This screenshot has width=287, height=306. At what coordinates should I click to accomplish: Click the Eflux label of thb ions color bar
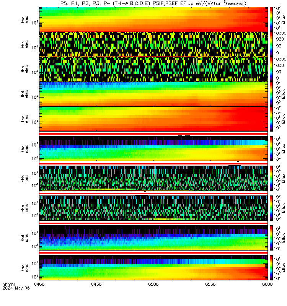click(x=284, y=178)
